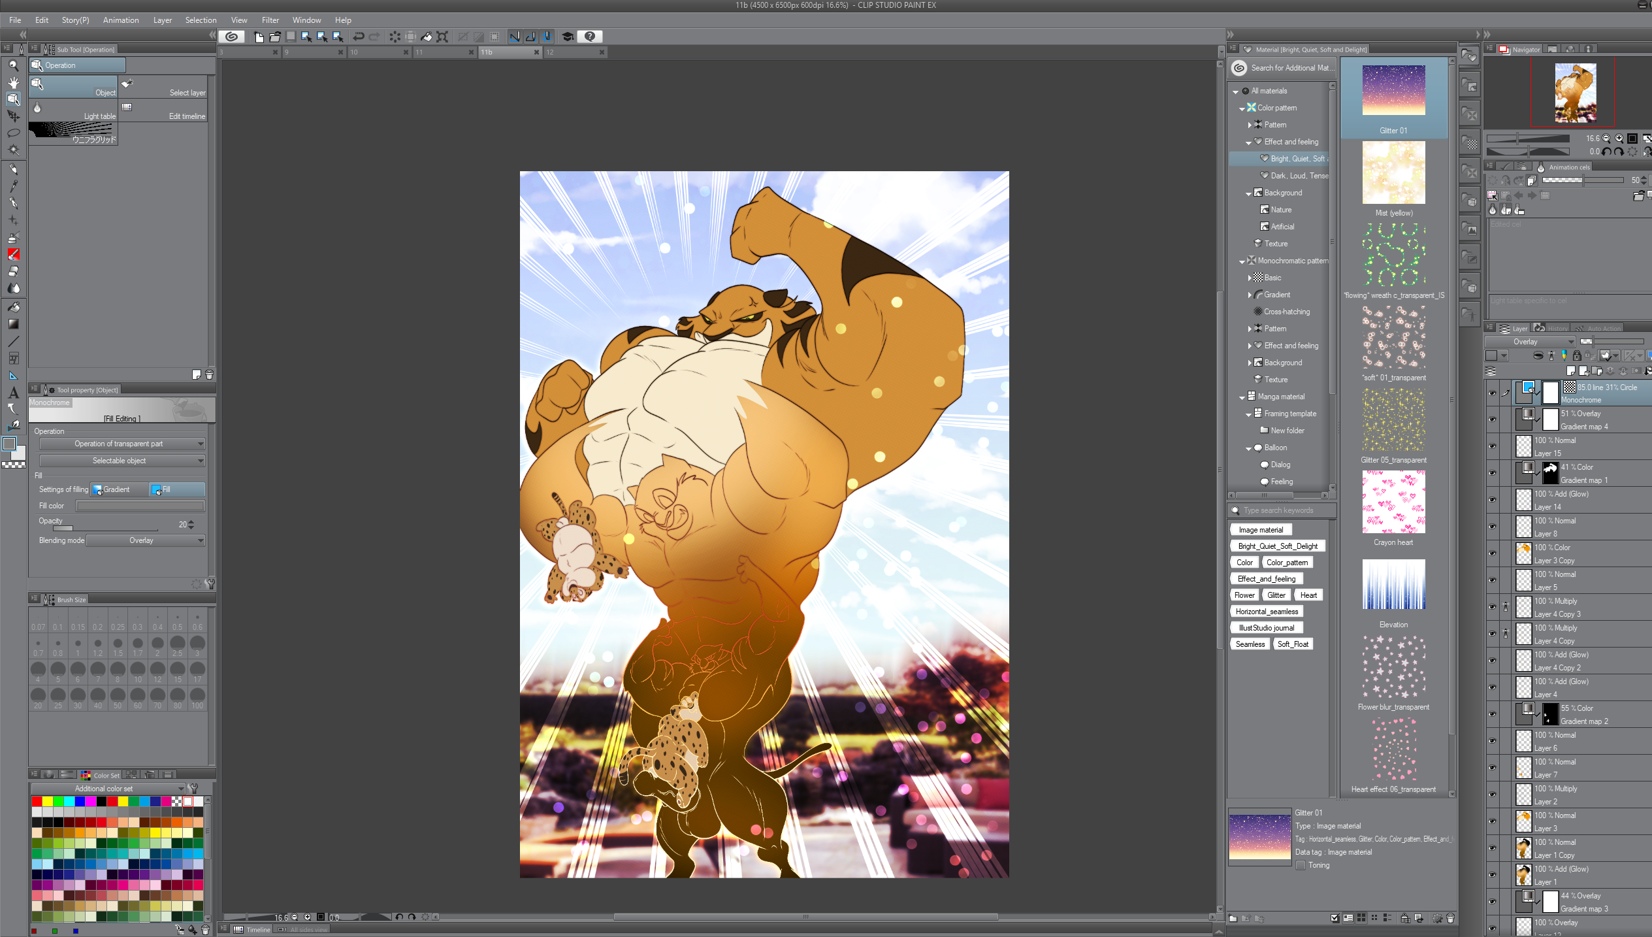Enable the Toning checkbox

pos(1301,865)
